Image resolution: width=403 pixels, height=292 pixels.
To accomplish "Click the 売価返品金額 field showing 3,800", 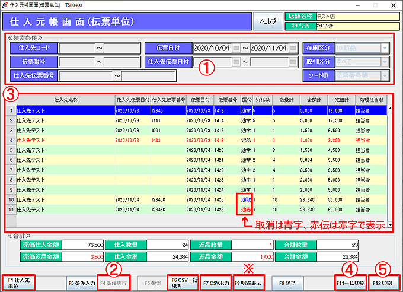I will (82, 257).
